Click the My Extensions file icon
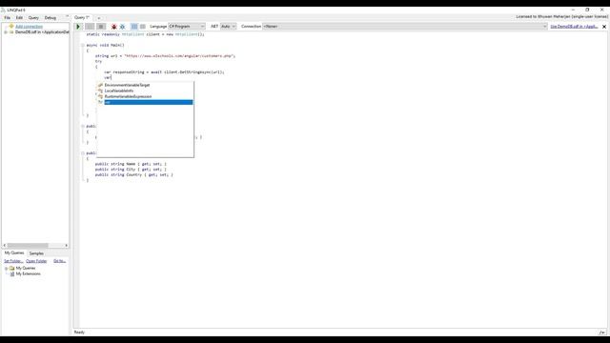Viewport: 610px width, 343px height. pyautogui.click(x=12, y=273)
